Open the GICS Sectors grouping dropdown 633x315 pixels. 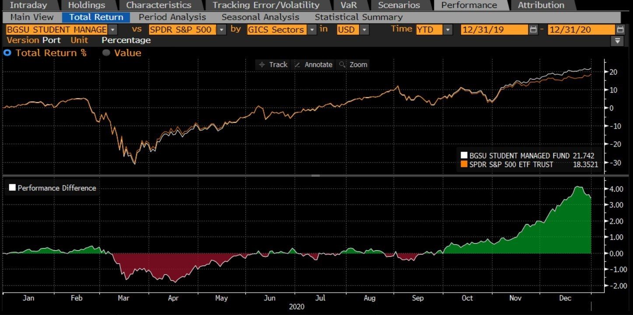click(x=312, y=30)
